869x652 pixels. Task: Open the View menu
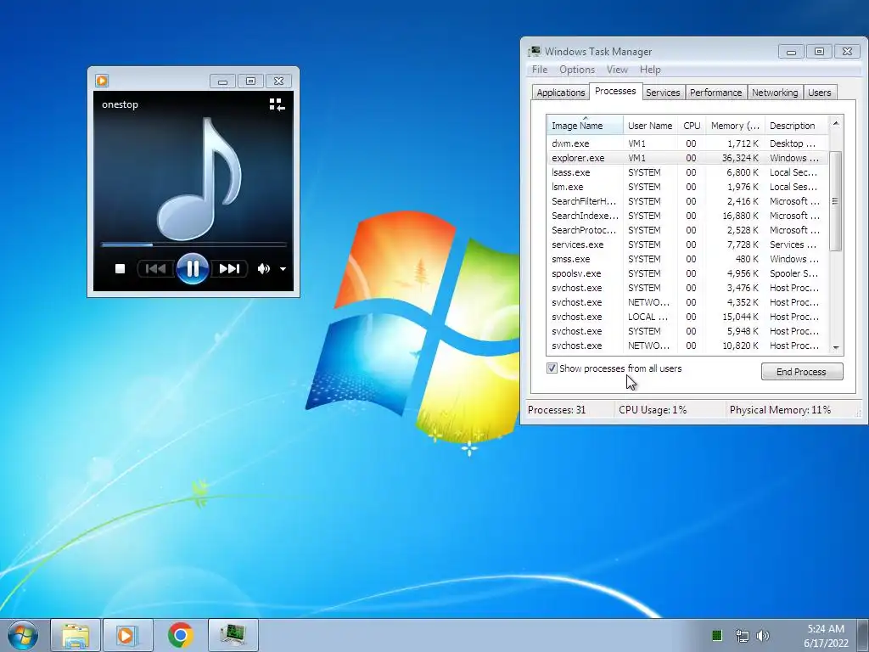(x=617, y=70)
